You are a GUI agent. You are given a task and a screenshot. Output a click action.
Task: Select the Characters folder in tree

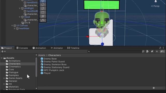pyautogui.click(x=15, y=64)
